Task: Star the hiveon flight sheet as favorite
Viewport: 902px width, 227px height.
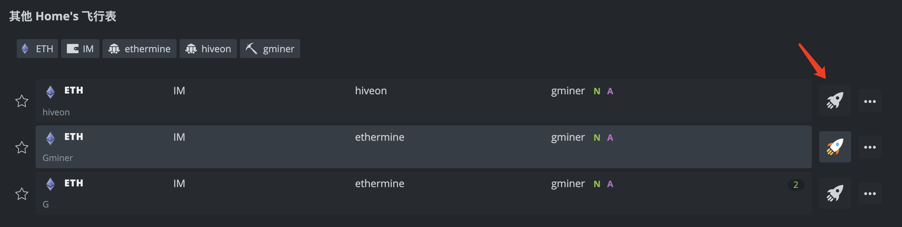Action: [22, 101]
